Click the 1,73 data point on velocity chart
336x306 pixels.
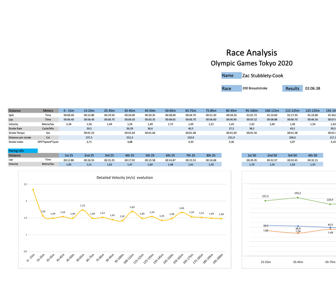82,210
